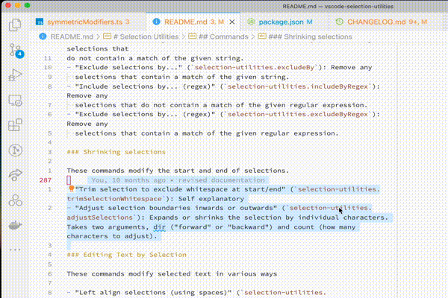Click 'selection-utilities.excludeByRegex' inline code
448x298 pixels.
point(297,114)
